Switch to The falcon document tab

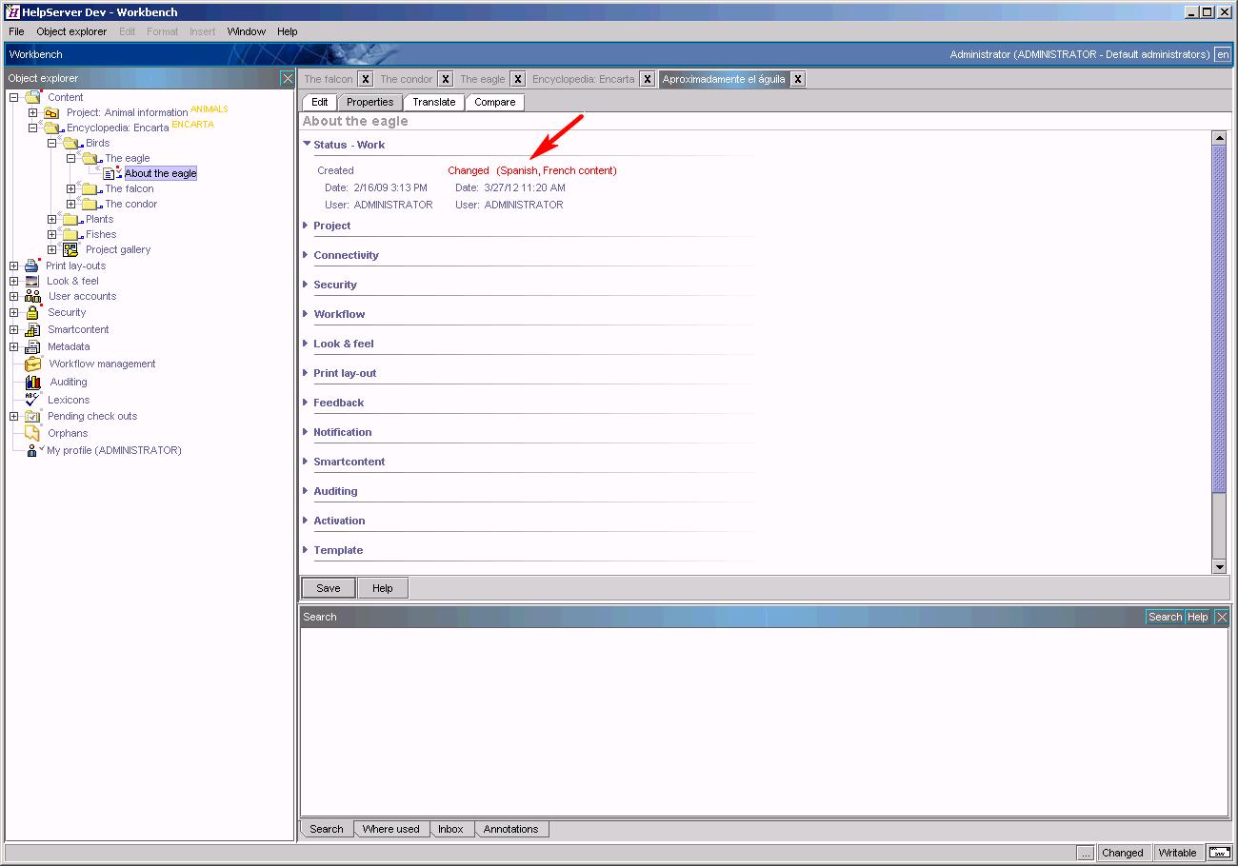[329, 79]
